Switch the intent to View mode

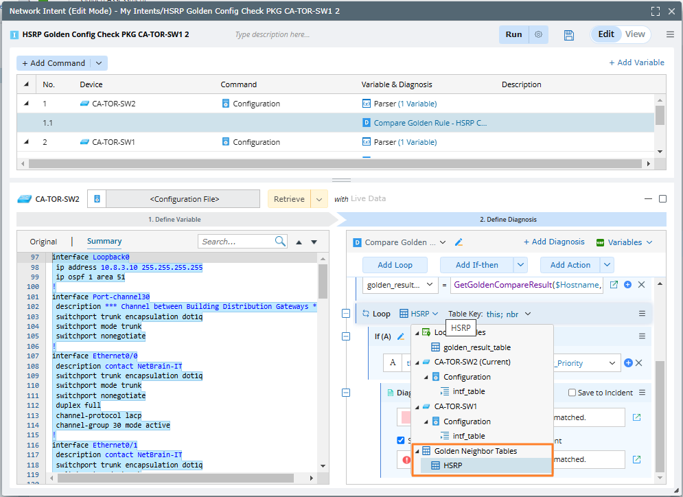(x=634, y=34)
